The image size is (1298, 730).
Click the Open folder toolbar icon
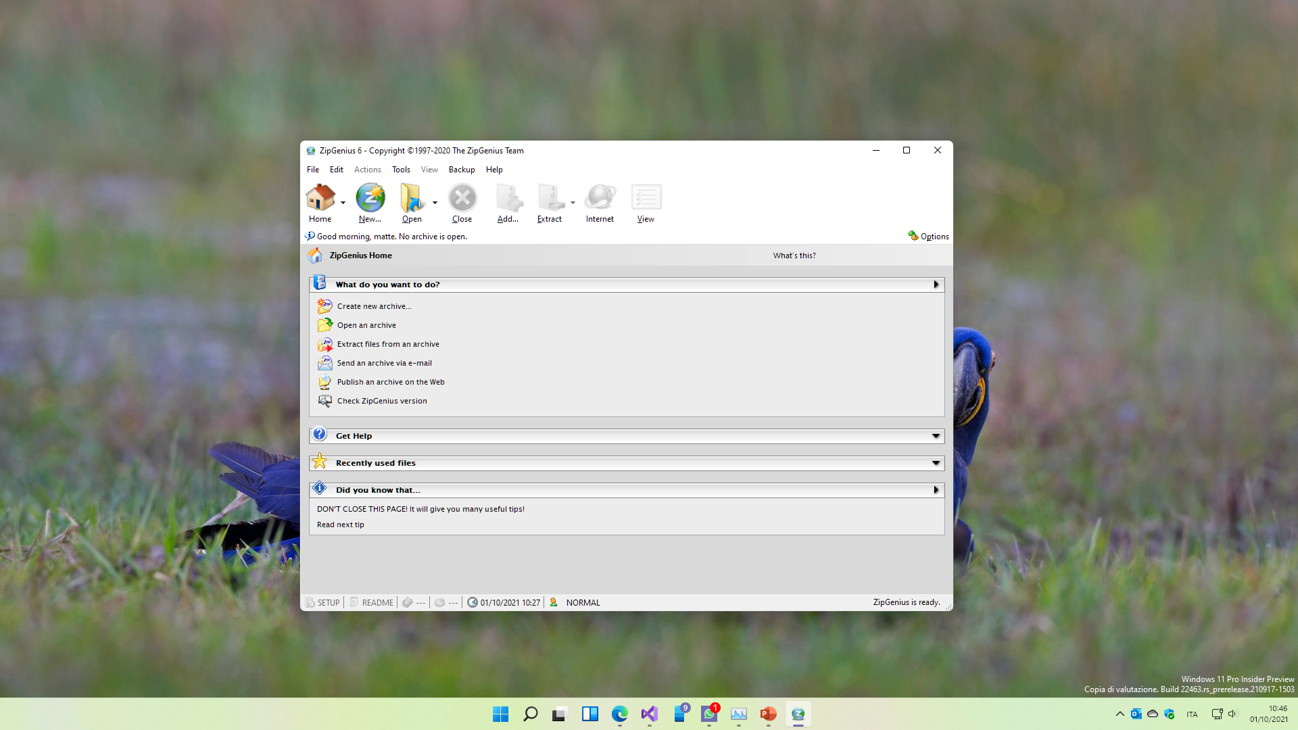click(412, 198)
